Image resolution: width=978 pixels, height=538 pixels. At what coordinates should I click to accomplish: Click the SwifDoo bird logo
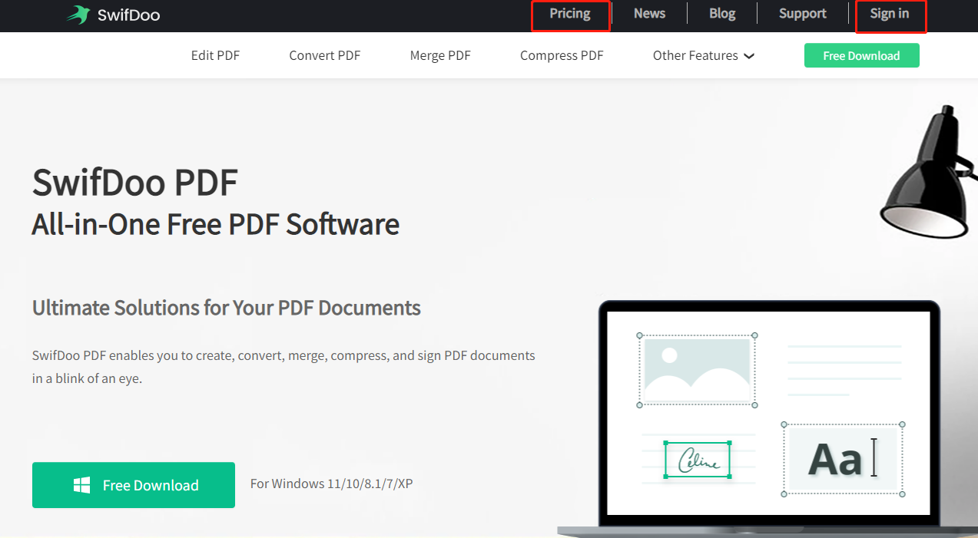(78, 15)
